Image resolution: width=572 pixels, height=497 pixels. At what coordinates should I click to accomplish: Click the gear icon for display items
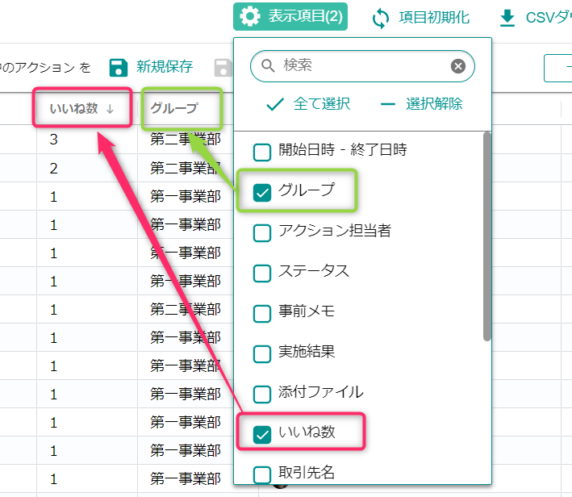250,17
